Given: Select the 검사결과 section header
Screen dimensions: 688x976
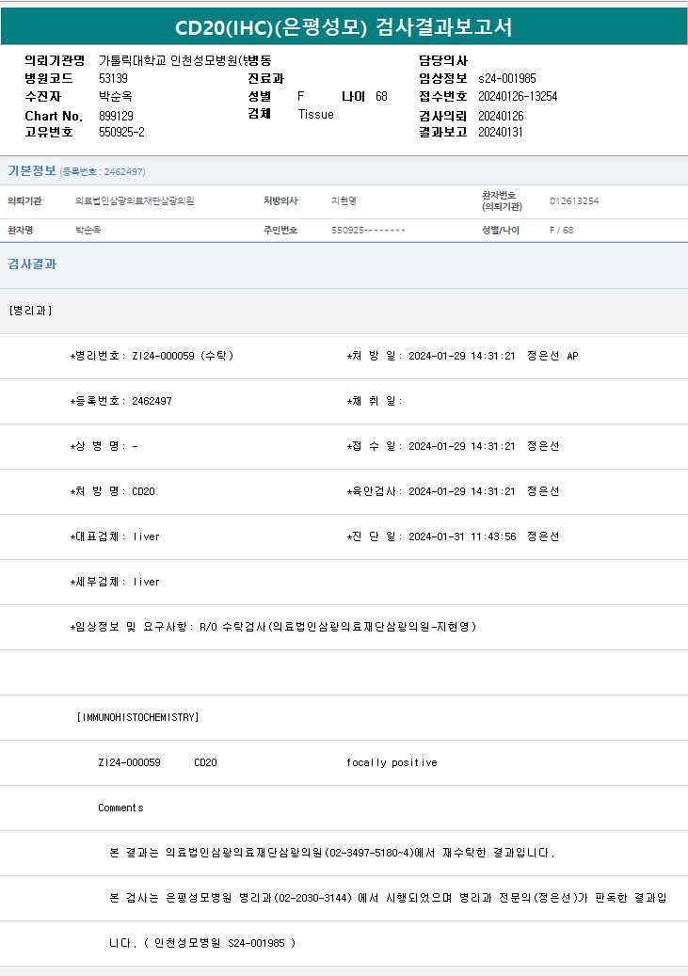Looking at the screenshot, I should point(32,264).
